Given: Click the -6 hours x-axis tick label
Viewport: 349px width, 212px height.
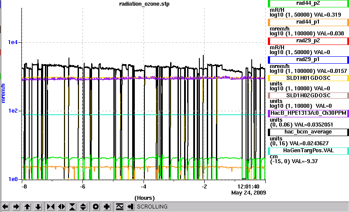Looking at the screenshot, I should pos(82,186).
